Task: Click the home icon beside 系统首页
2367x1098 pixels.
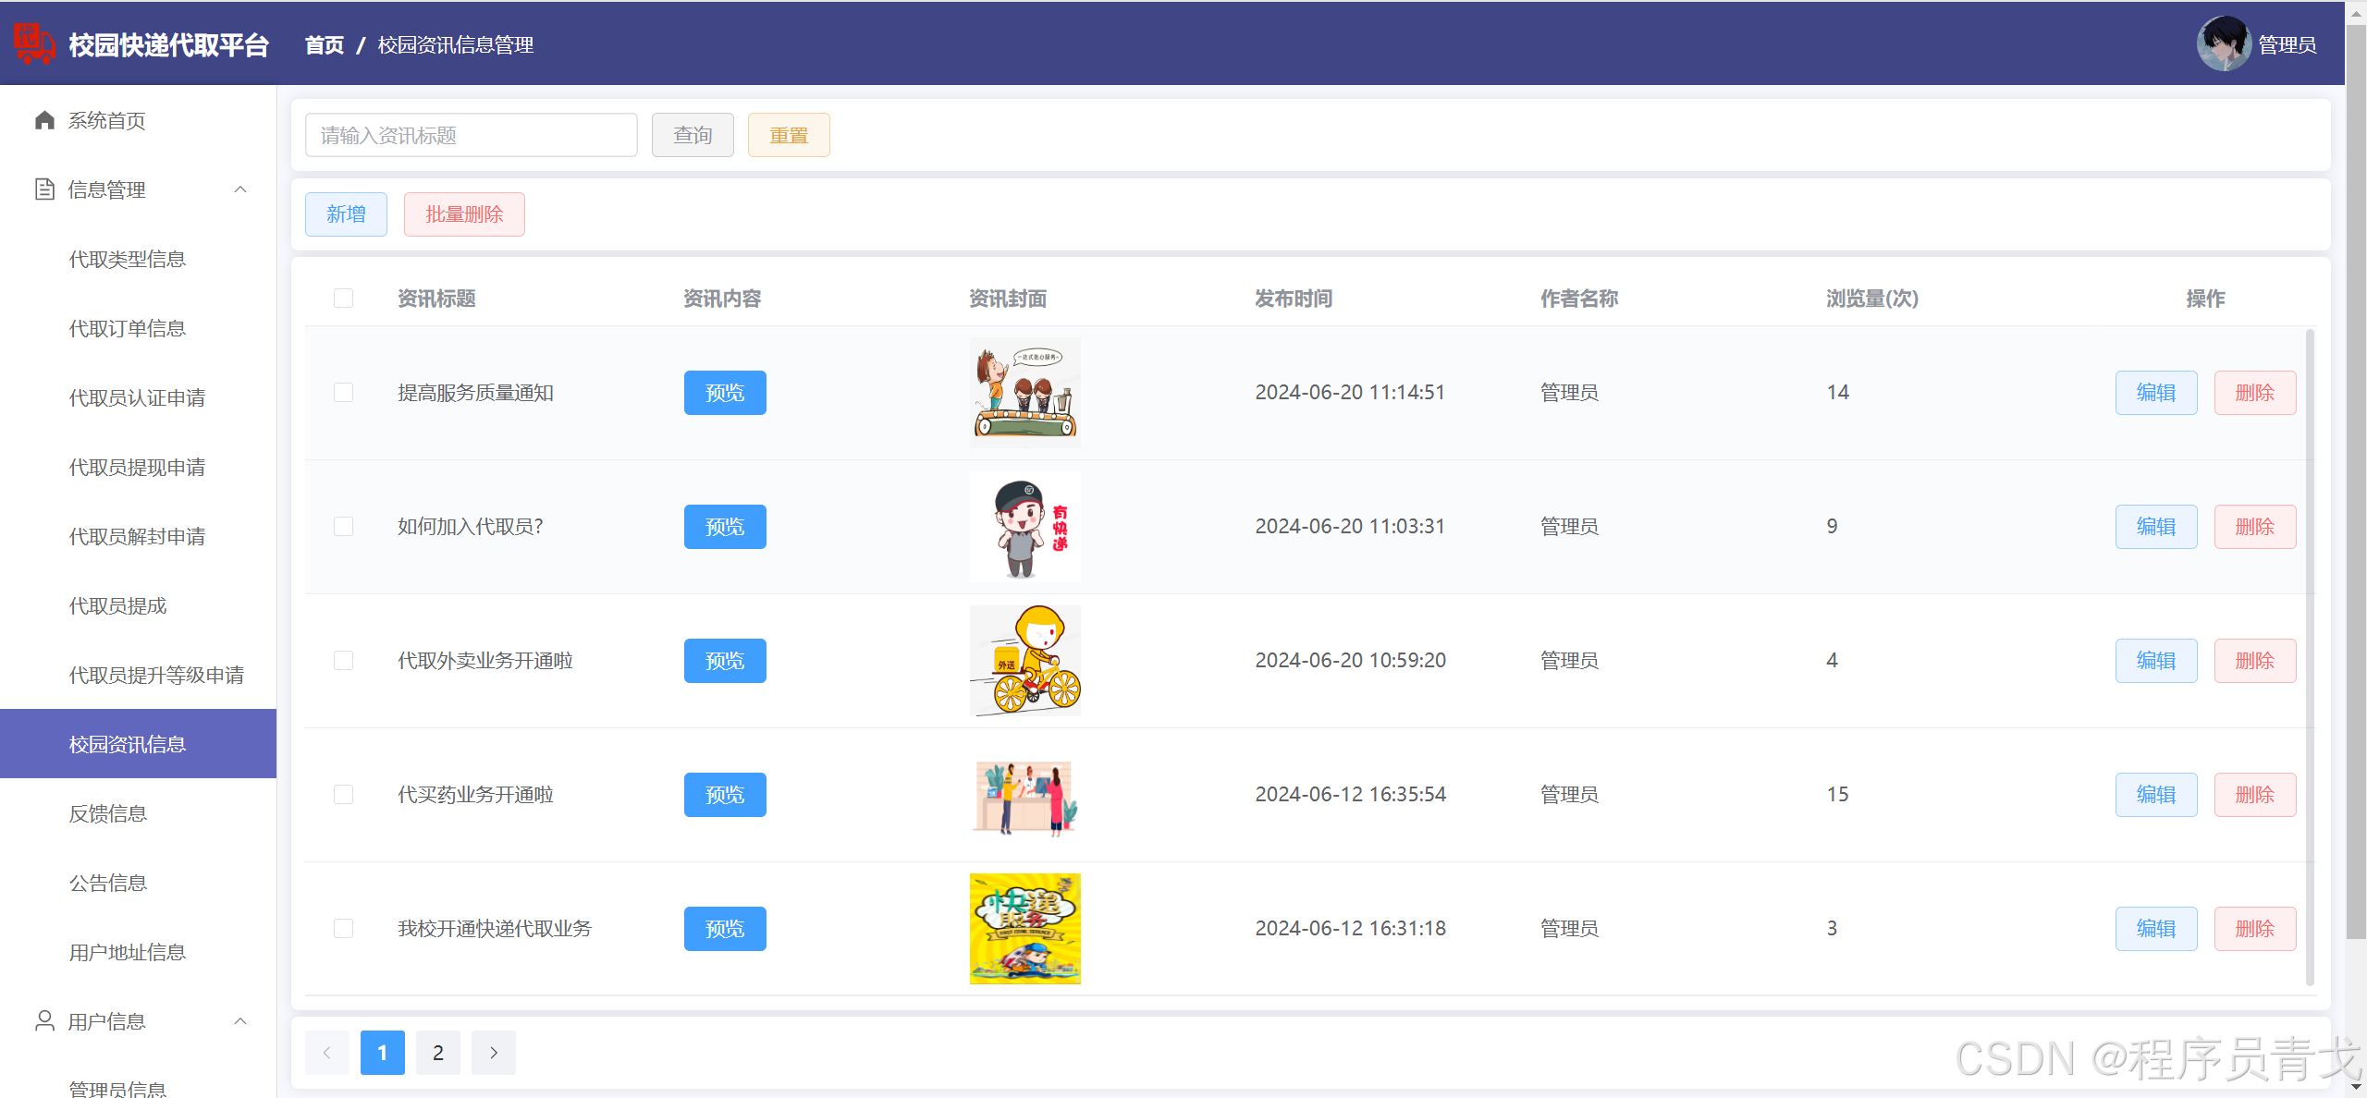Action: (44, 120)
